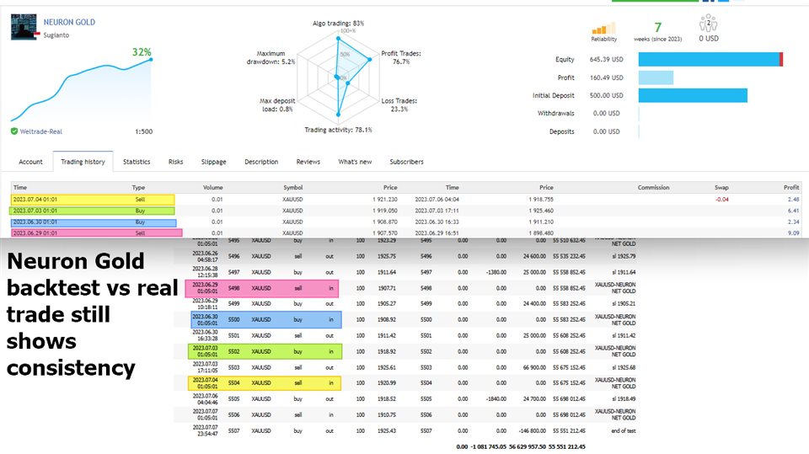Sort by the Profit column header
This screenshot has height=454, width=809.
click(x=790, y=188)
